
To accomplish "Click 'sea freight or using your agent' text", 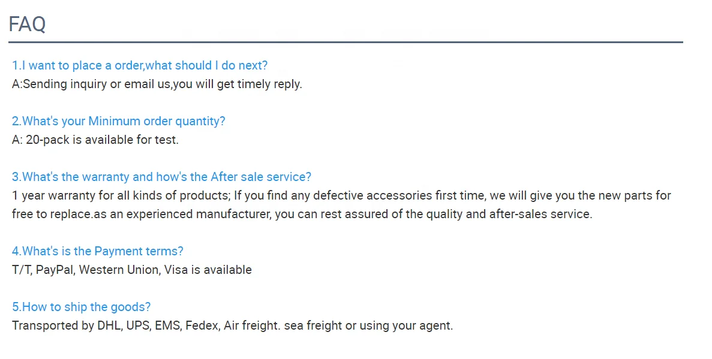I will point(368,325).
